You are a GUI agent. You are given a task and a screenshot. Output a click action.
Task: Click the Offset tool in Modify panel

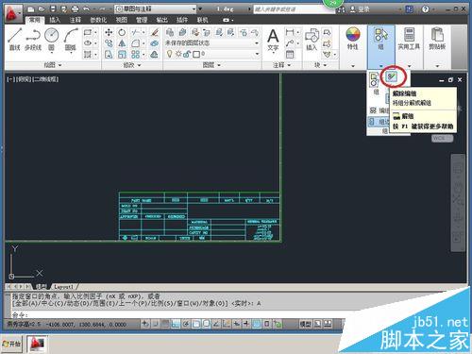pyautogui.click(x=154, y=54)
